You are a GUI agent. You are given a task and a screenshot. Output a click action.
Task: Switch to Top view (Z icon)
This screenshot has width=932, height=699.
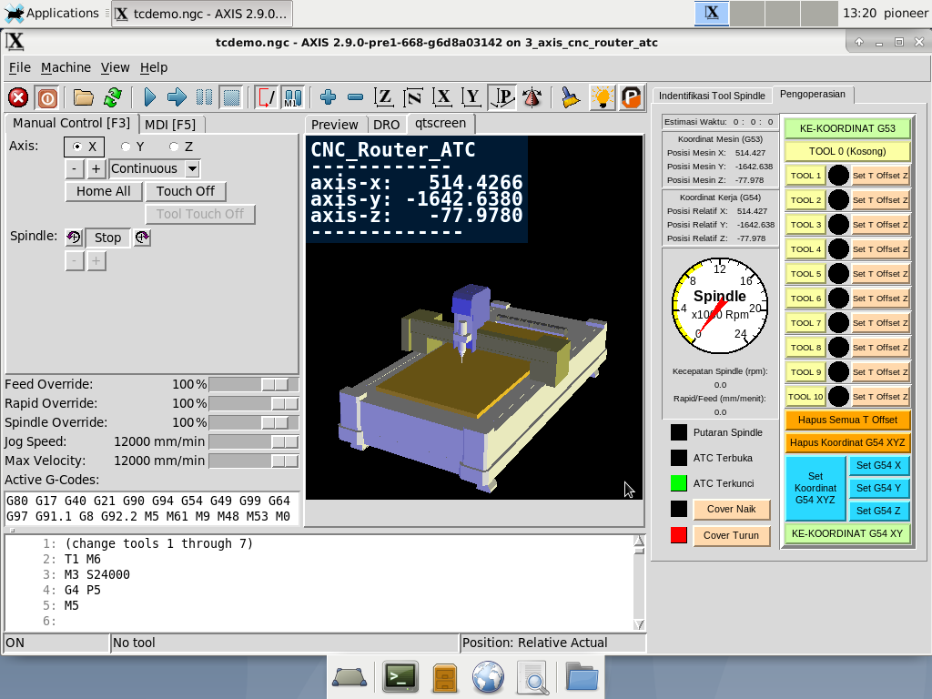point(384,97)
